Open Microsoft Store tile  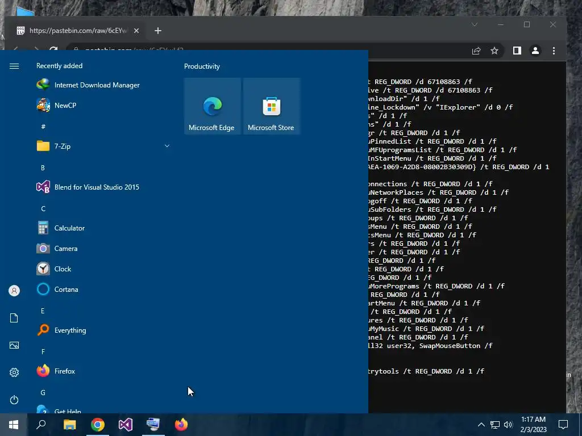pos(271,106)
